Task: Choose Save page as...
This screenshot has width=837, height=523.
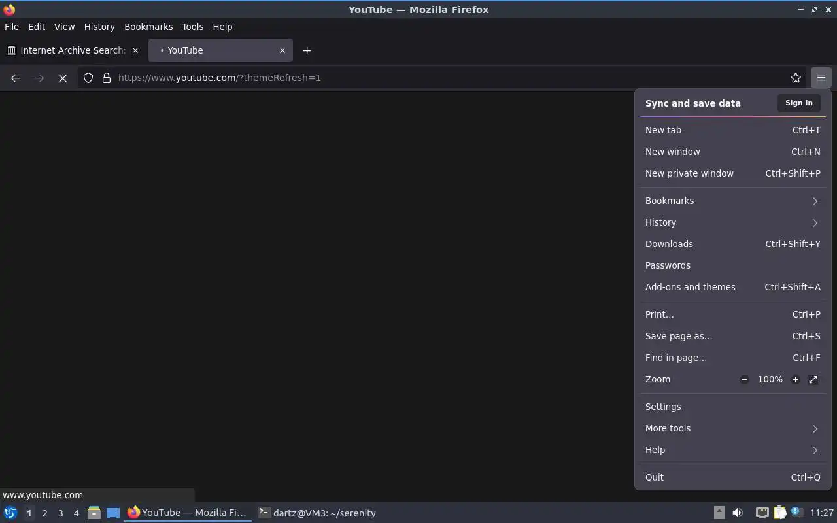Action: coord(733,336)
